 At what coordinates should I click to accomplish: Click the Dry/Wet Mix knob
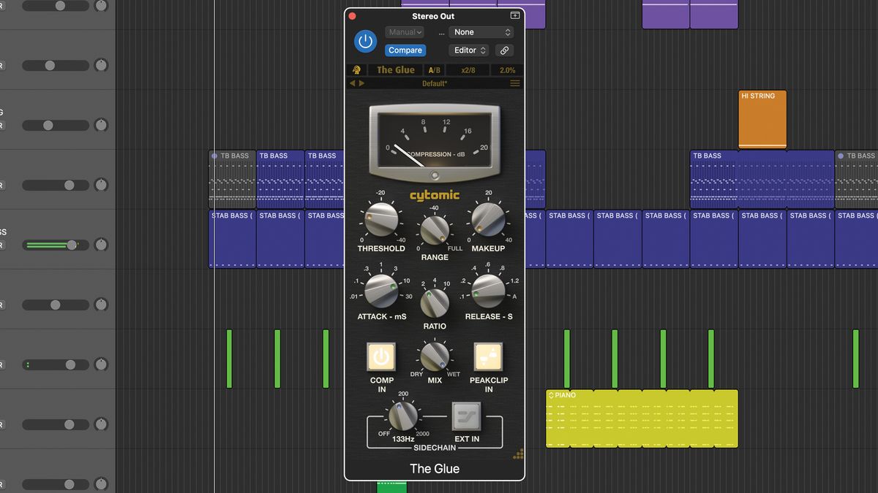tap(435, 356)
